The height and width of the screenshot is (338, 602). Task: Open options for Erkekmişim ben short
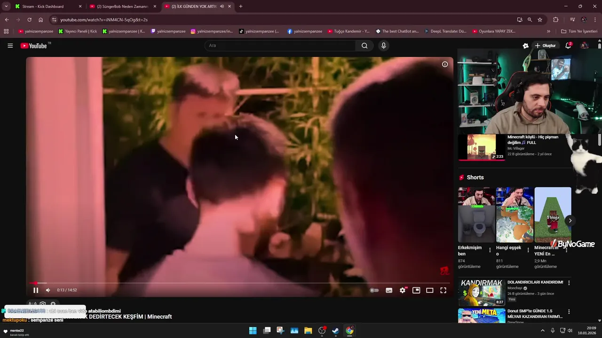coord(490,250)
